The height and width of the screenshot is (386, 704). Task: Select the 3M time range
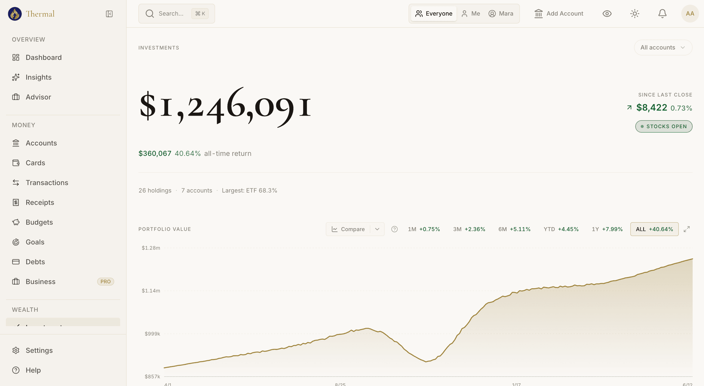tap(469, 229)
